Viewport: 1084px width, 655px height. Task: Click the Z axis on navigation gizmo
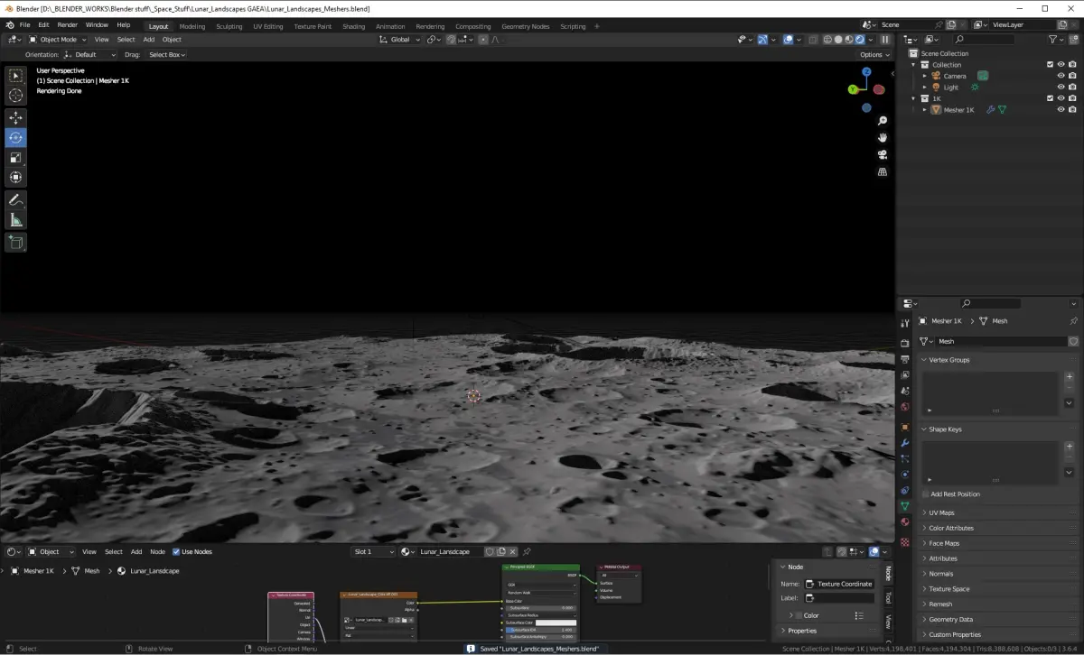coord(866,71)
